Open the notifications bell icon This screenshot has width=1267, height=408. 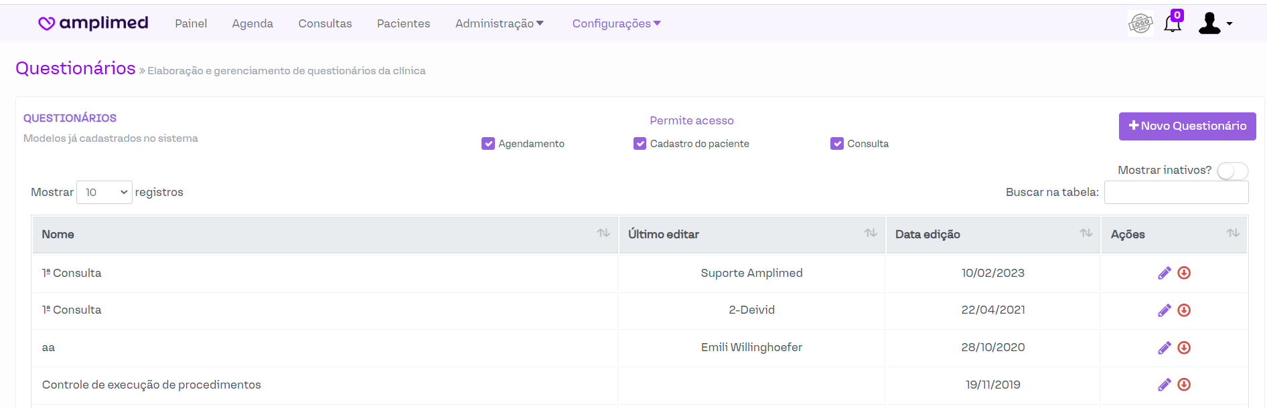[x=1172, y=24]
